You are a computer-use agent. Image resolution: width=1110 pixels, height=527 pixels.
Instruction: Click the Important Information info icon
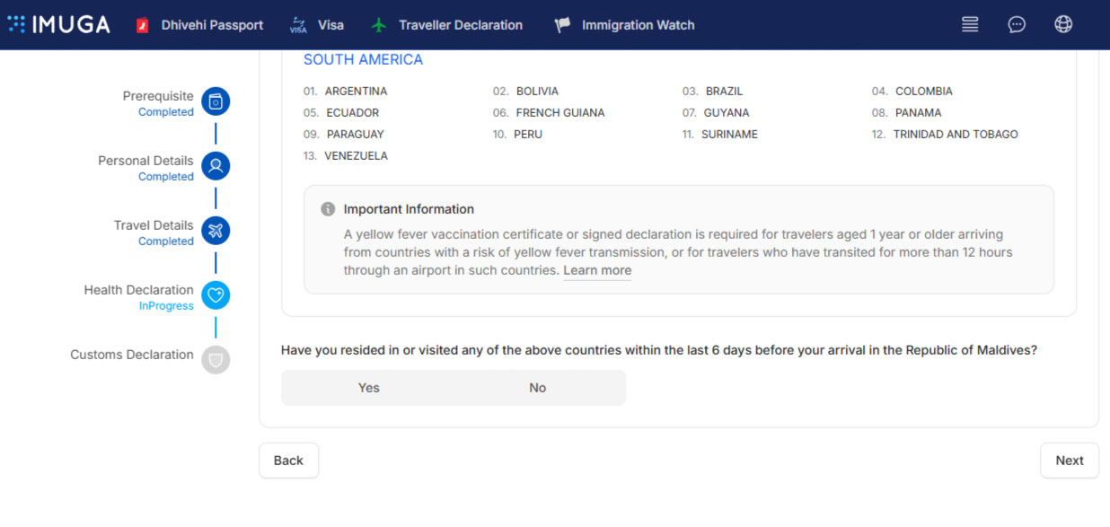pos(328,209)
